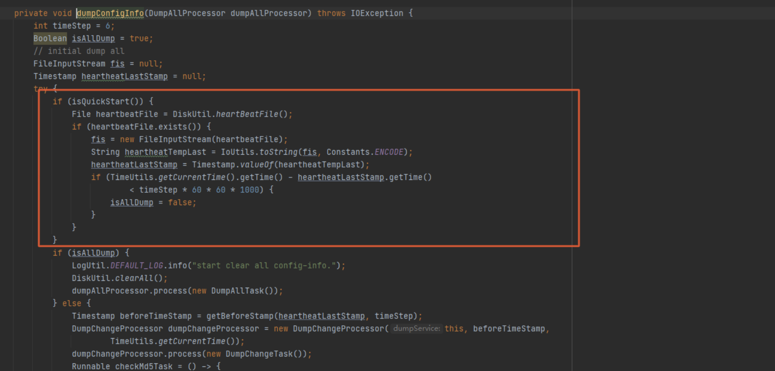Image resolution: width=775 pixels, height=371 pixels.
Task: Click the italic clearAll() method call
Action: pos(139,278)
